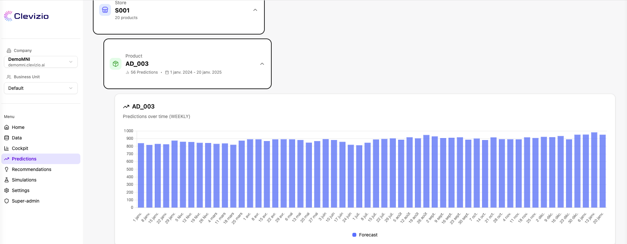Click the green product box icon

(x=116, y=64)
